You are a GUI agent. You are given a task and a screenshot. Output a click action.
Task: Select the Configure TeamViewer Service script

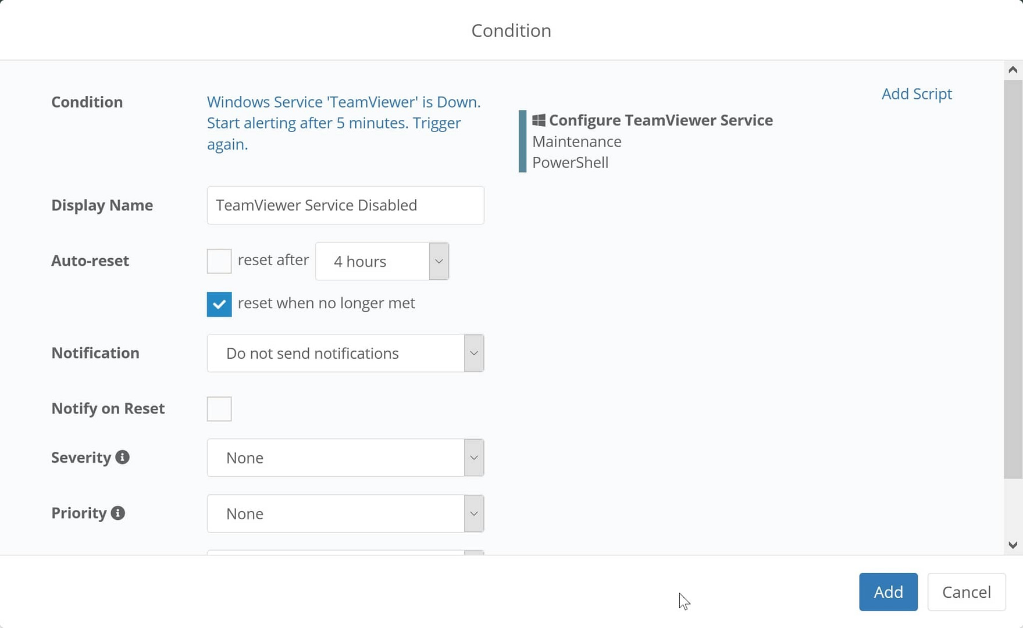660,120
